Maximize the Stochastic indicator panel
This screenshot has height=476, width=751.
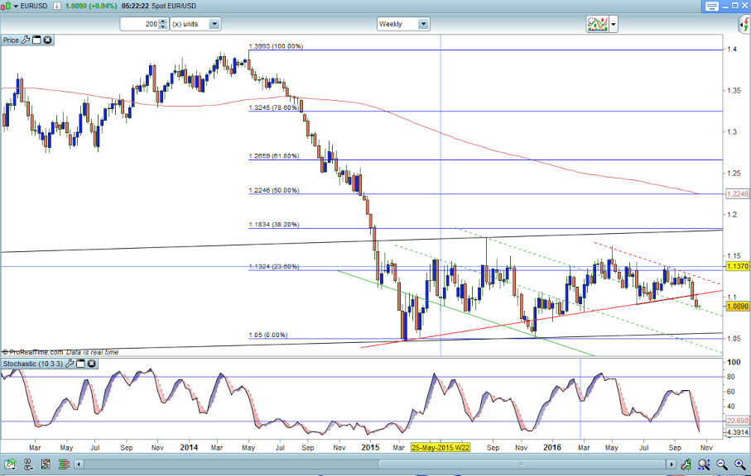pos(80,364)
